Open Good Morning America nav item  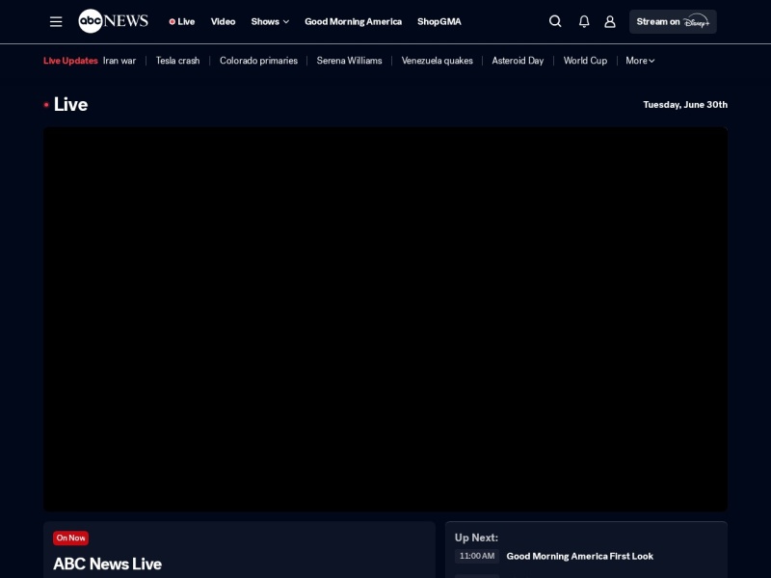click(353, 21)
